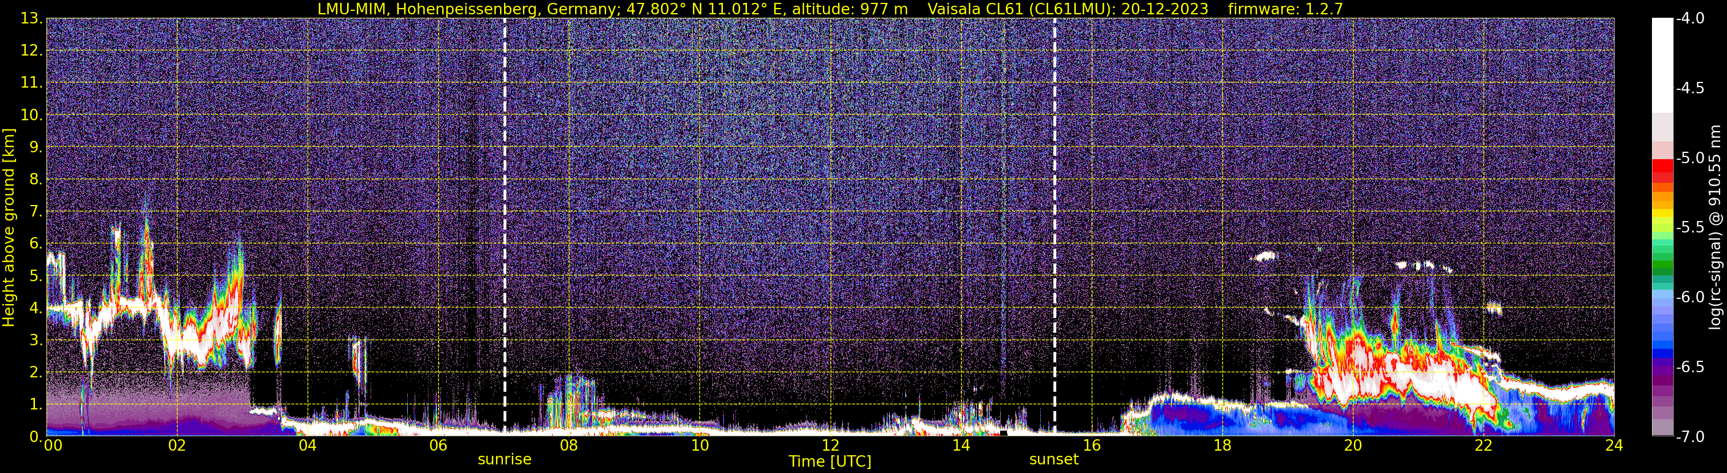Click the '10' time axis tick label
Image resolution: width=1727 pixels, height=473 pixels.
pyautogui.click(x=700, y=446)
